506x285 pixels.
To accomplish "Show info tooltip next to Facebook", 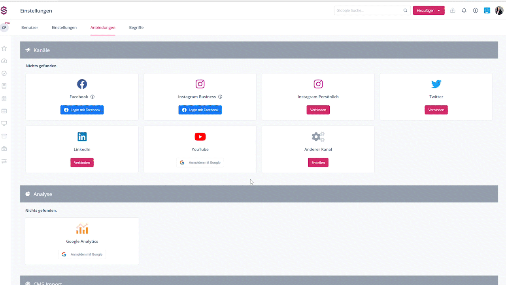I will pyautogui.click(x=93, y=97).
